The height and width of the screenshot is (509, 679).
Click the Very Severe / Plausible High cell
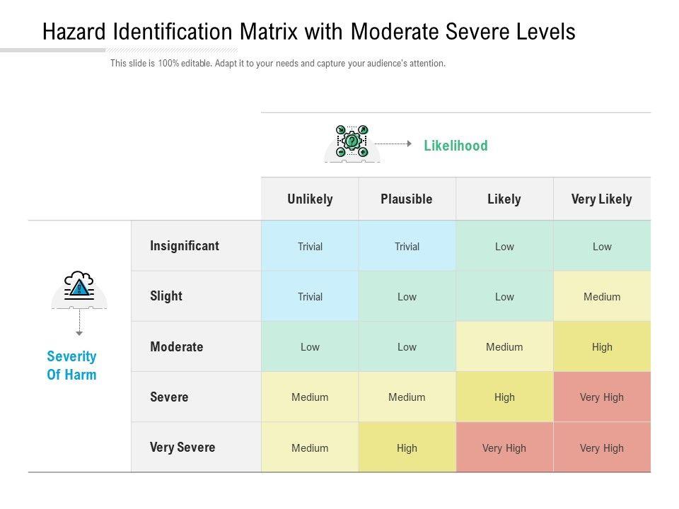[x=407, y=448]
